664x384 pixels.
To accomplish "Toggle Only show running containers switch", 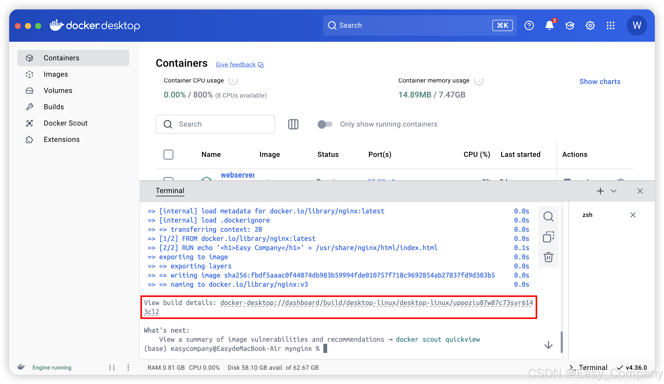I will (x=325, y=124).
